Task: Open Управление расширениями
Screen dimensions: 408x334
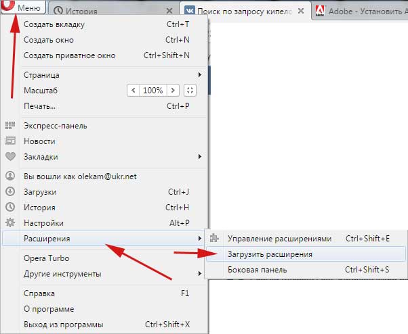Action: (306, 239)
